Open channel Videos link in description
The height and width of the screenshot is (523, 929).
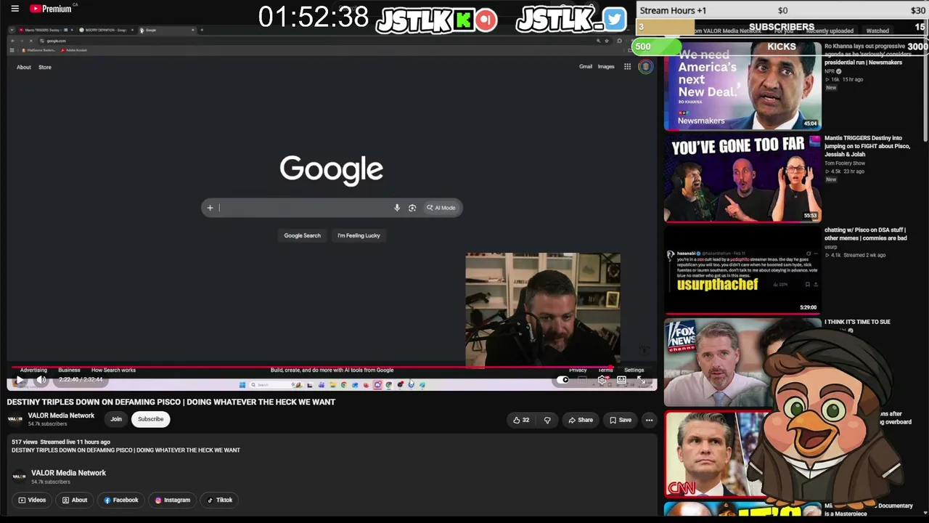point(32,500)
